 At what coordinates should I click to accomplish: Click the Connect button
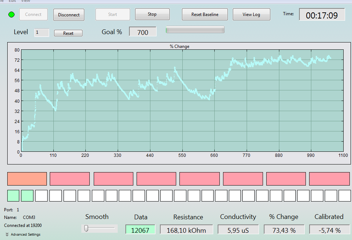33,15
